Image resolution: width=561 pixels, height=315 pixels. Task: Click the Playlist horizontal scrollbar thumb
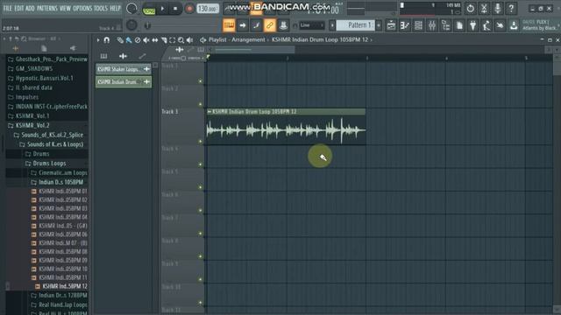pyautogui.click(x=255, y=50)
